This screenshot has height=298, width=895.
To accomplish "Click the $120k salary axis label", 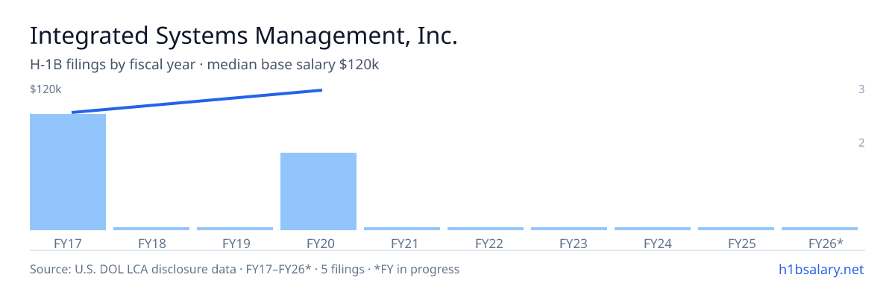I will (x=45, y=89).
